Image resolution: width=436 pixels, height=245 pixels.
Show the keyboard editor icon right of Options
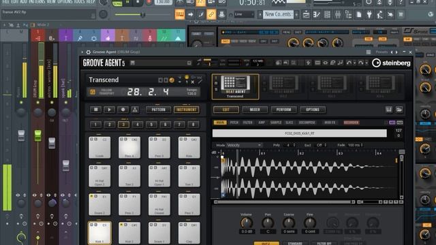(389, 110)
